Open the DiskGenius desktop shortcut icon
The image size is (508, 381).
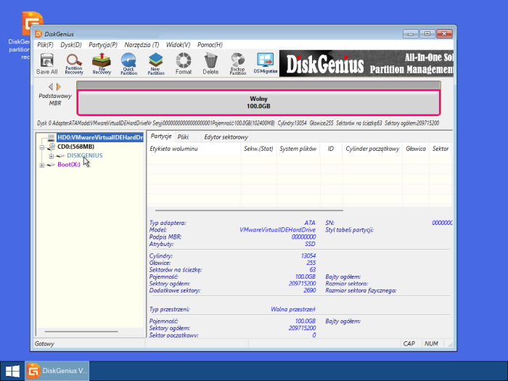(x=32, y=23)
